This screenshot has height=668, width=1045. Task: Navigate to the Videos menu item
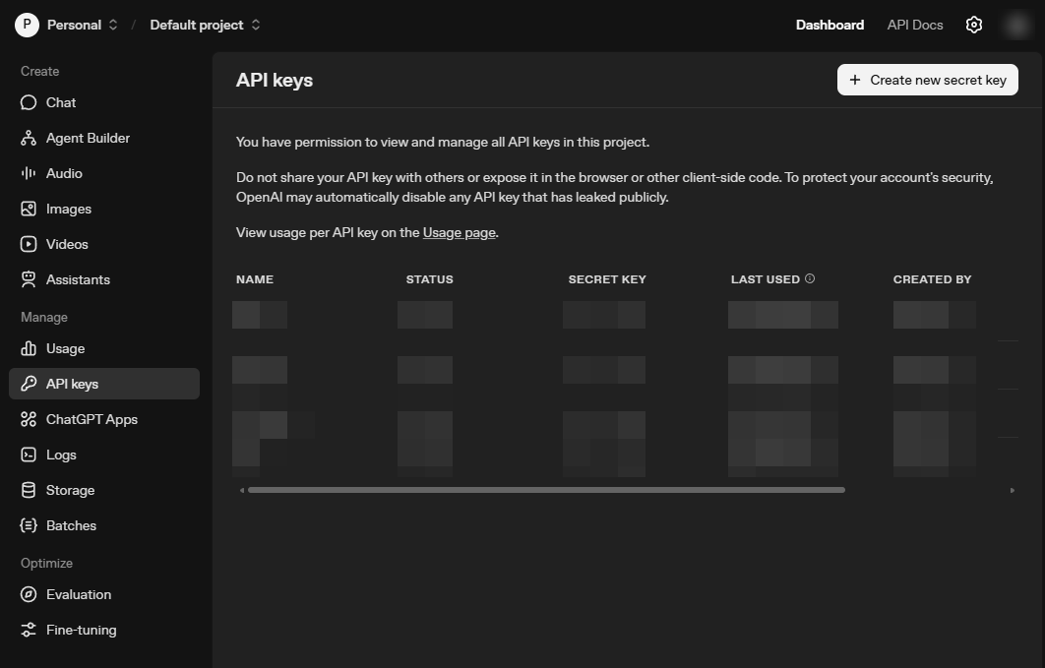point(104,244)
